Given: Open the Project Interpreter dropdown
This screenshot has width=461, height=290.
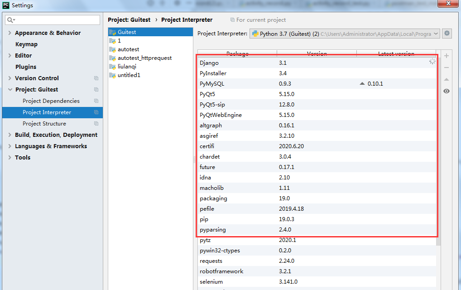Looking at the screenshot, I should click(x=345, y=34).
